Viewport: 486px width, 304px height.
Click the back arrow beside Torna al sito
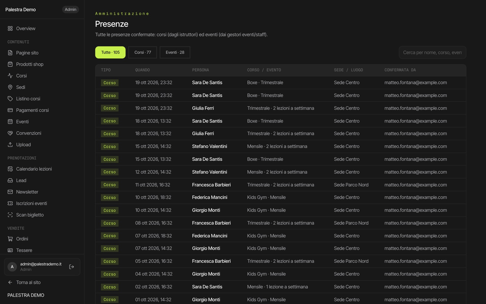pyautogui.click(x=10, y=282)
